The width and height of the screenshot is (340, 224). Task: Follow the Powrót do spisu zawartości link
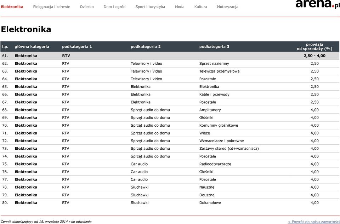point(313,222)
